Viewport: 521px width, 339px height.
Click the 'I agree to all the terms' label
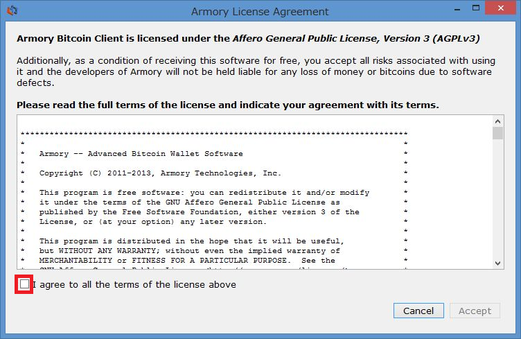click(134, 284)
